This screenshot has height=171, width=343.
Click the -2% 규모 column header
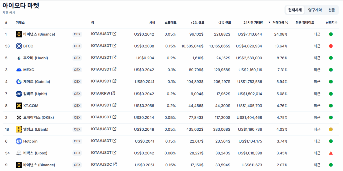point(224,22)
